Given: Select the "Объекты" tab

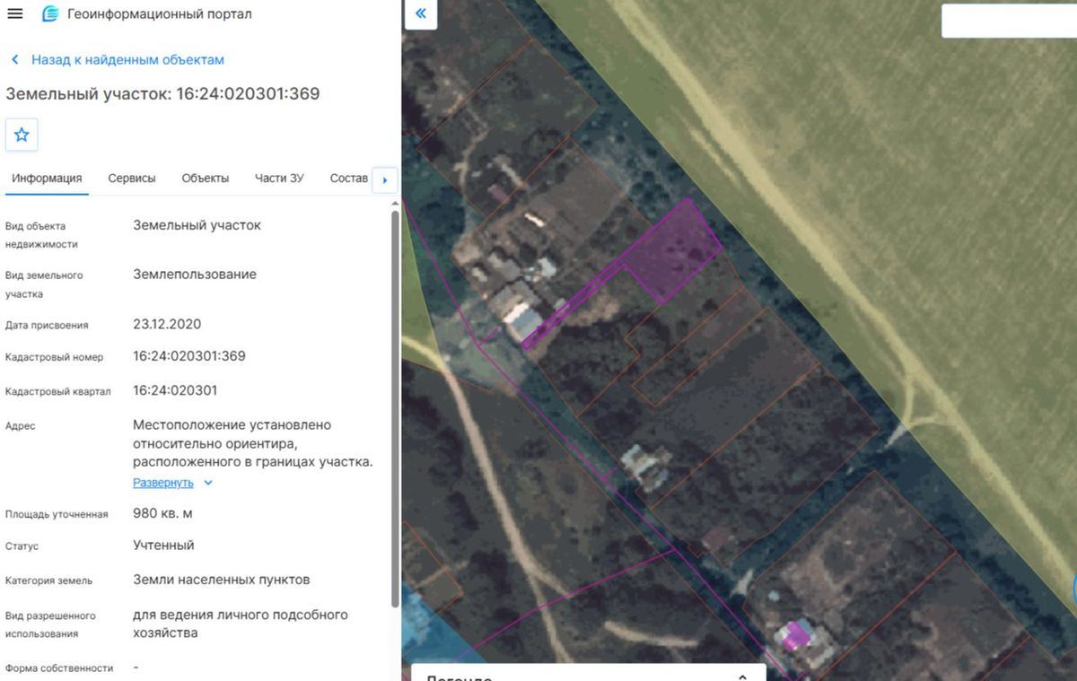Looking at the screenshot, I should 206,179.
